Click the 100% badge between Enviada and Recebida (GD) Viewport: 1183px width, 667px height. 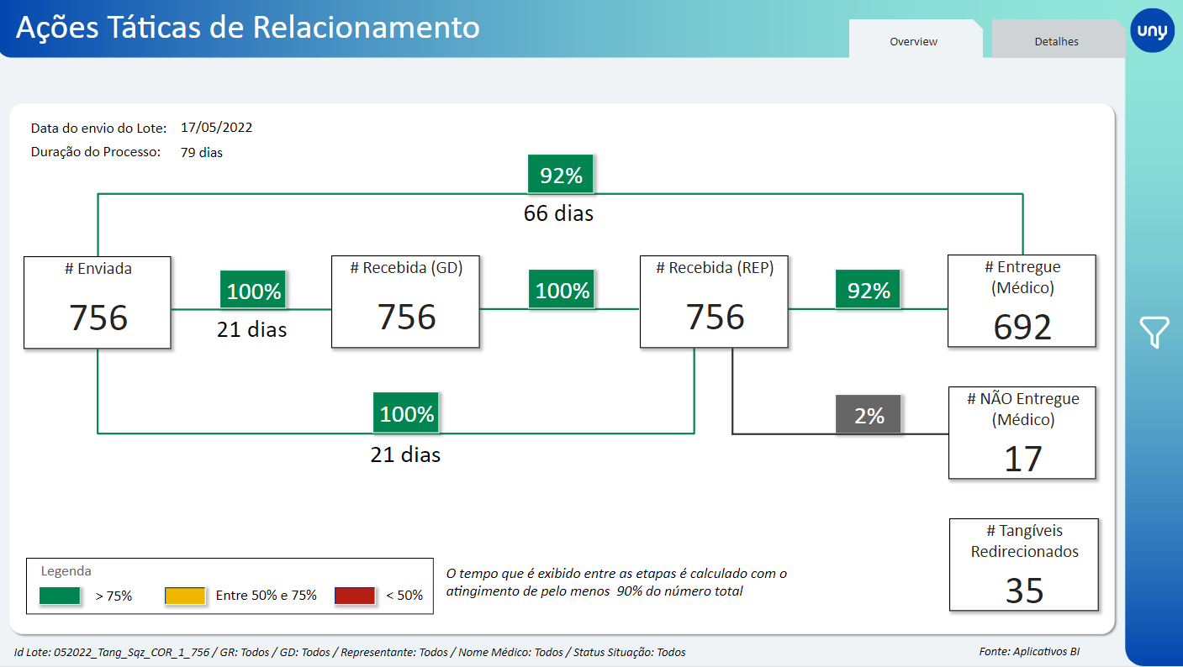pyautogui.click(x=253, y=291)
